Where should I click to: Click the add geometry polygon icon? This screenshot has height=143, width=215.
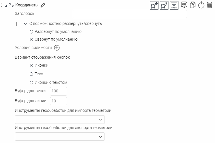[154, 5]
